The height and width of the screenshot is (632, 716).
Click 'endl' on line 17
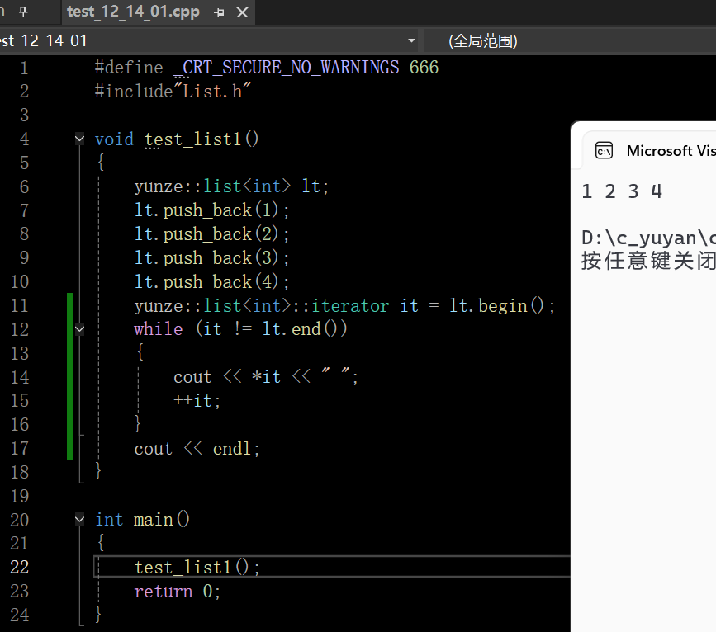click(x=232, y=449)
